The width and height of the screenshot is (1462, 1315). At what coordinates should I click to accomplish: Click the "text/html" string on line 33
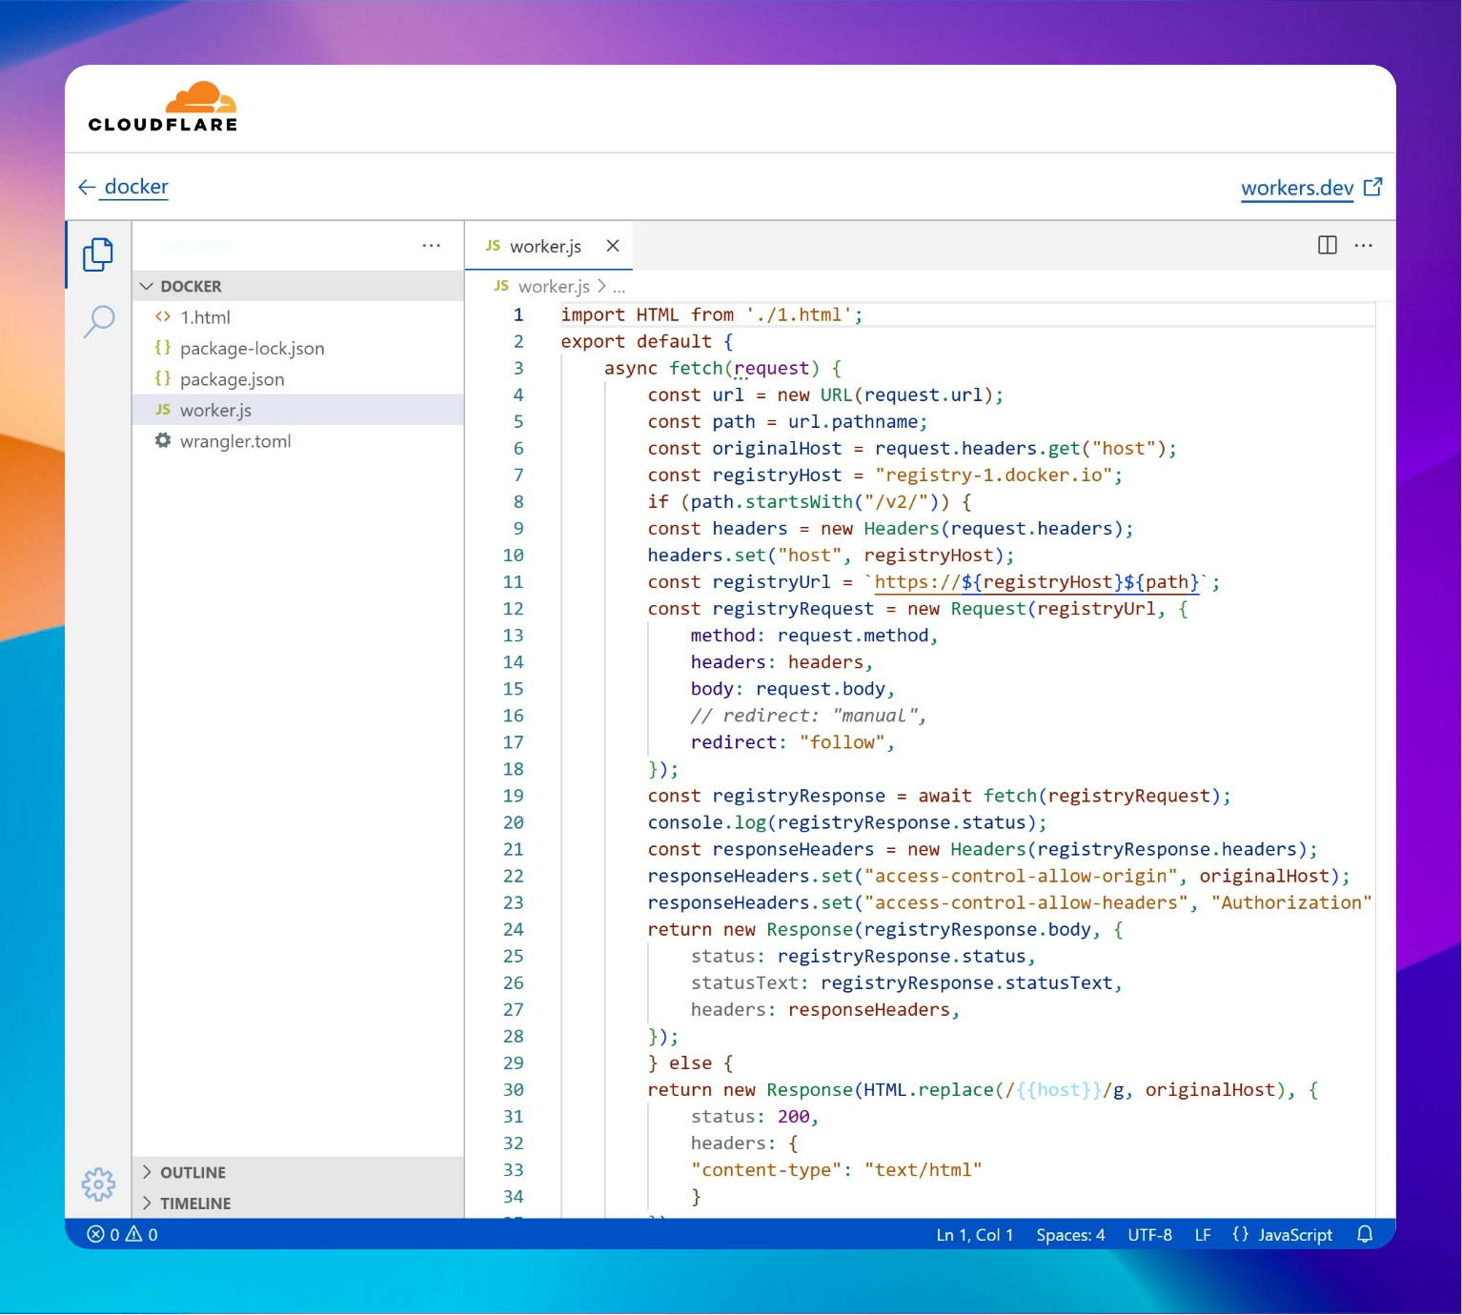pyautogui.click(x=923, y=1169)
